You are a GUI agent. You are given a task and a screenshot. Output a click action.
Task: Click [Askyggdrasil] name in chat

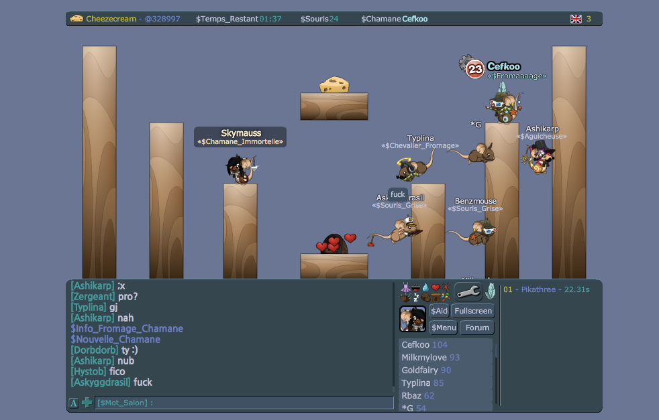click(x=101, y=382)
